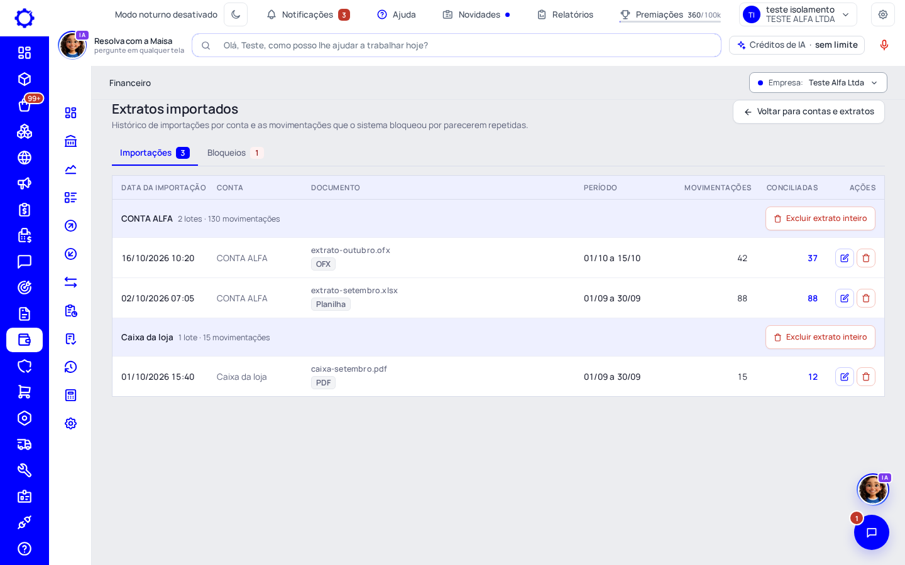This screenshot has height=565, width=905.
Task: Click the Maisa assistant search field
Action: pyautogui.click(x=456, y=45)
